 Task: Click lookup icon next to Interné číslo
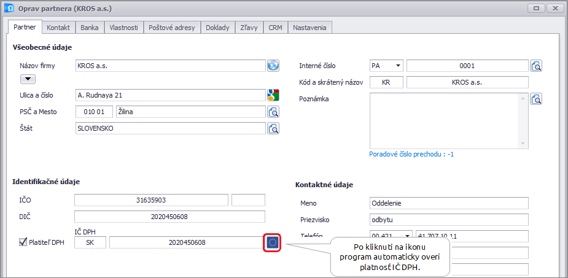[x=537, y=66]
